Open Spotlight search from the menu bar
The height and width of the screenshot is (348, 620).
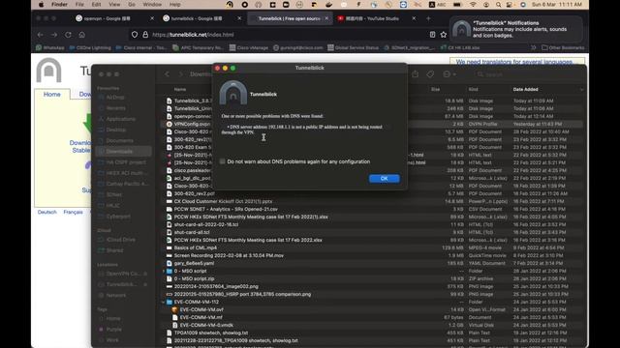(x=498, y=4)
